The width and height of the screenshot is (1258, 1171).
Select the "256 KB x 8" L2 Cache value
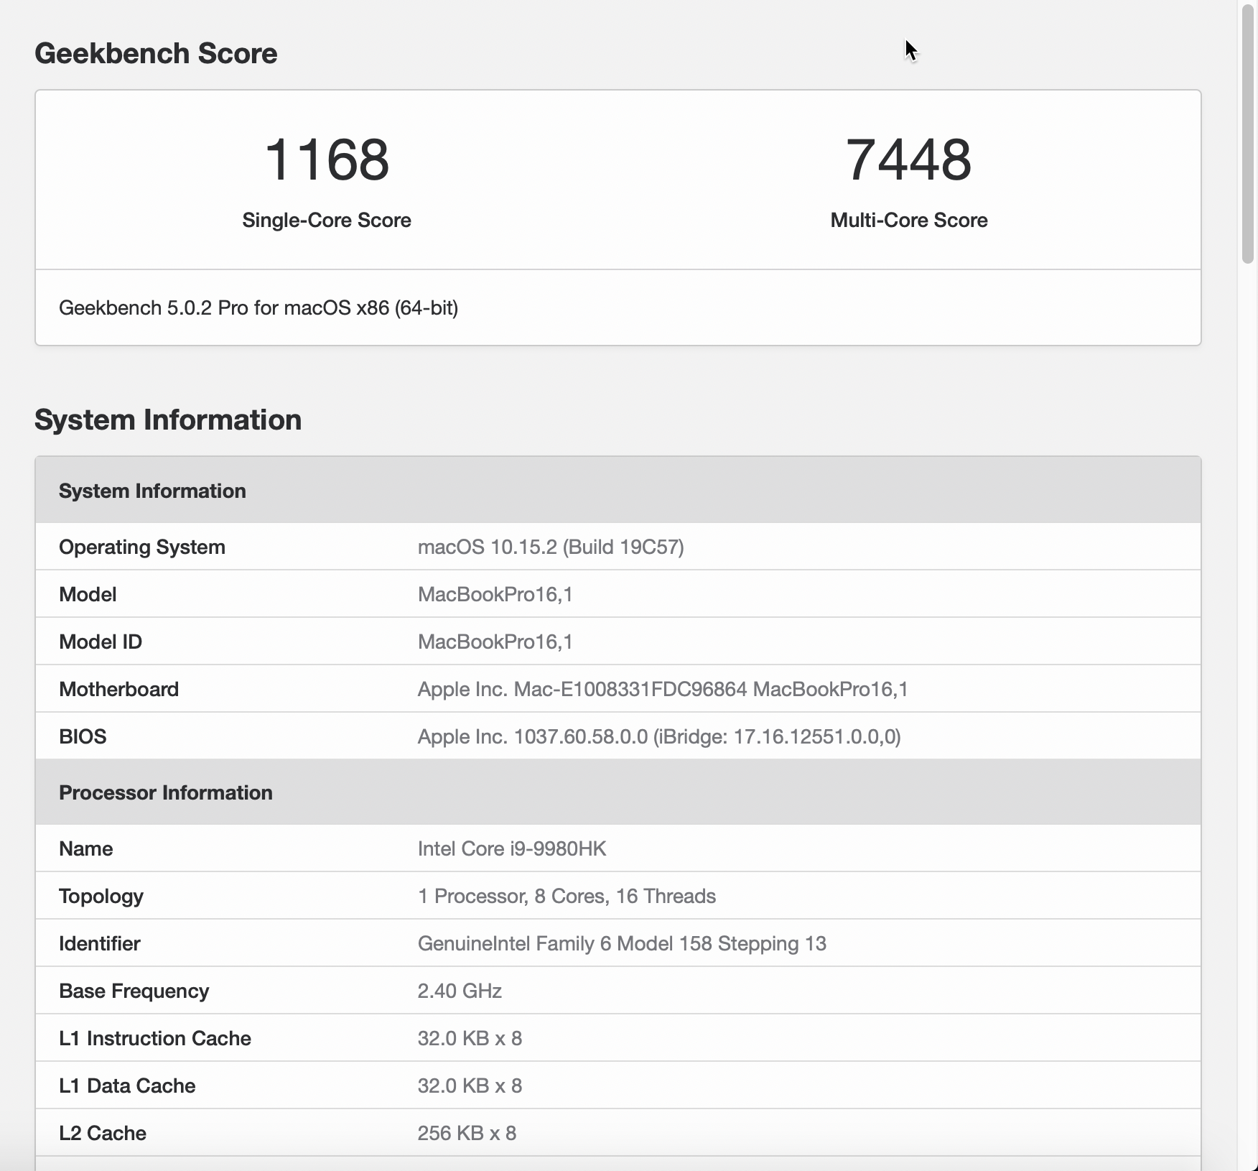click(467, 1134)
